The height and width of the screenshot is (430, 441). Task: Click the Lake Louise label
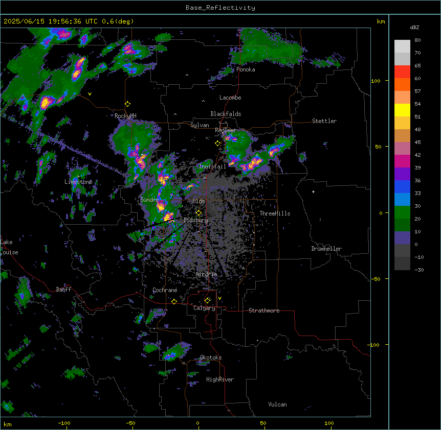8,247
